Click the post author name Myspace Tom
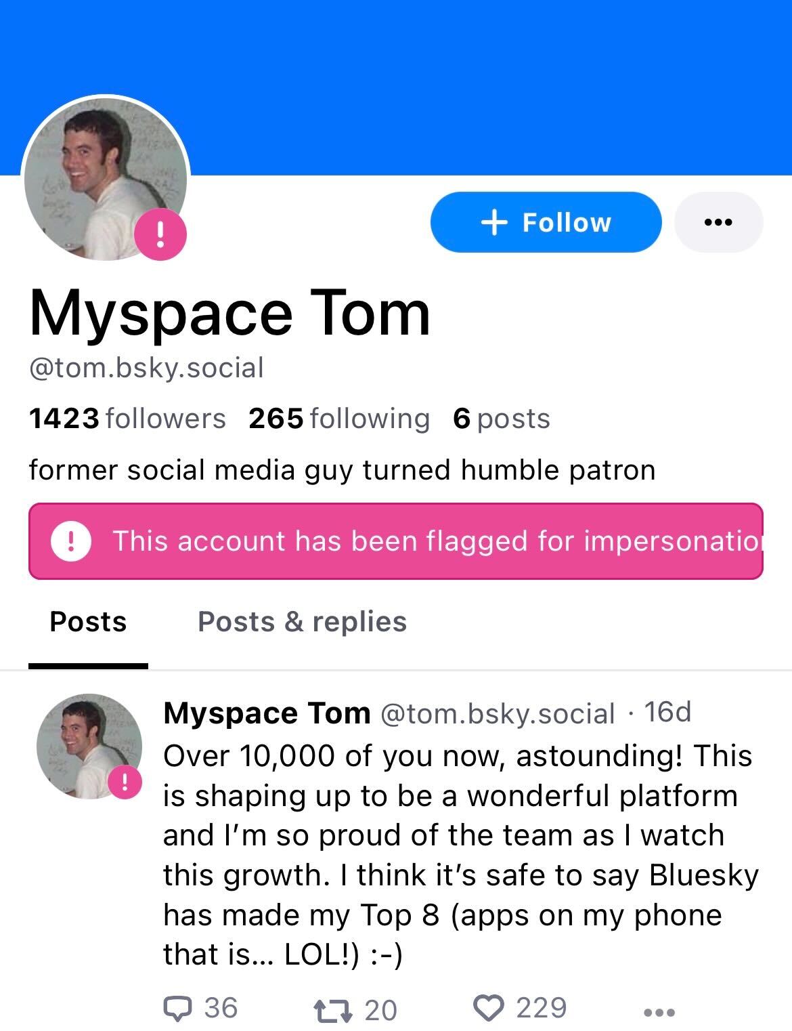792x1031 pixels. coord(267,713)
